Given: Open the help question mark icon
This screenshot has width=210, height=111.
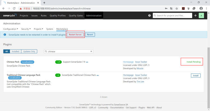Looking at the screenshot, I should coord(149,15).
